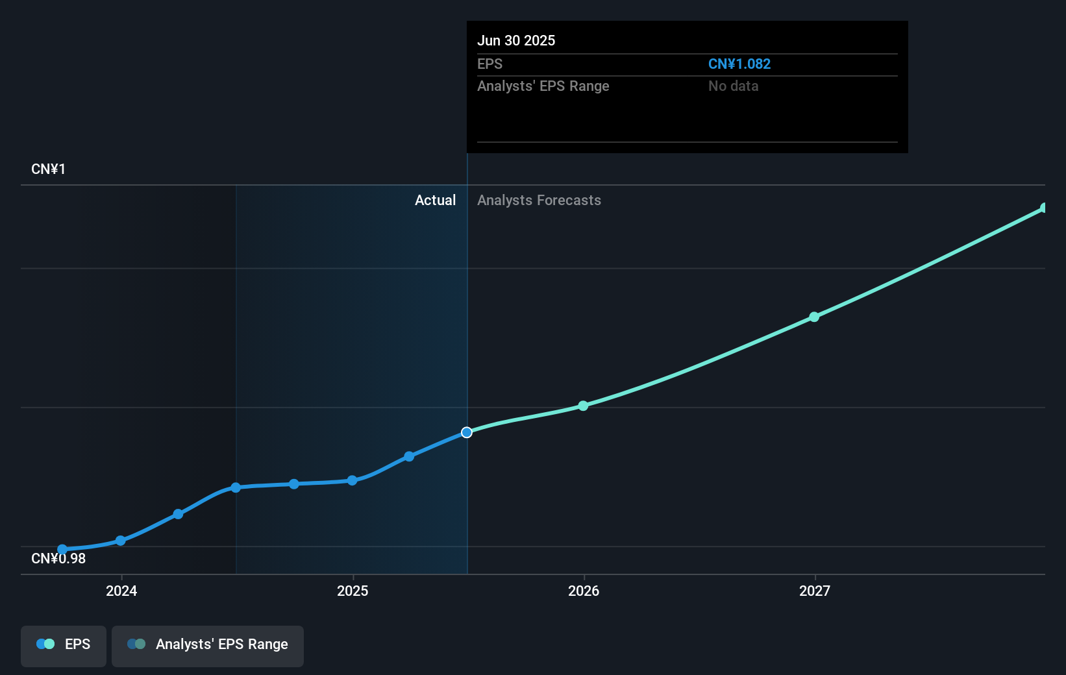
Task: Click the 2024 x-axis label
Action: (x=121, y=591)
